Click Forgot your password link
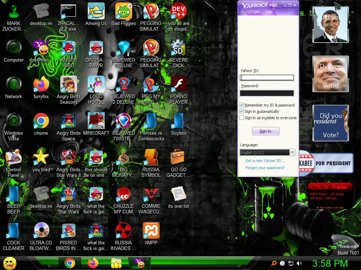 pyautogui.click(x=265, y=168)
